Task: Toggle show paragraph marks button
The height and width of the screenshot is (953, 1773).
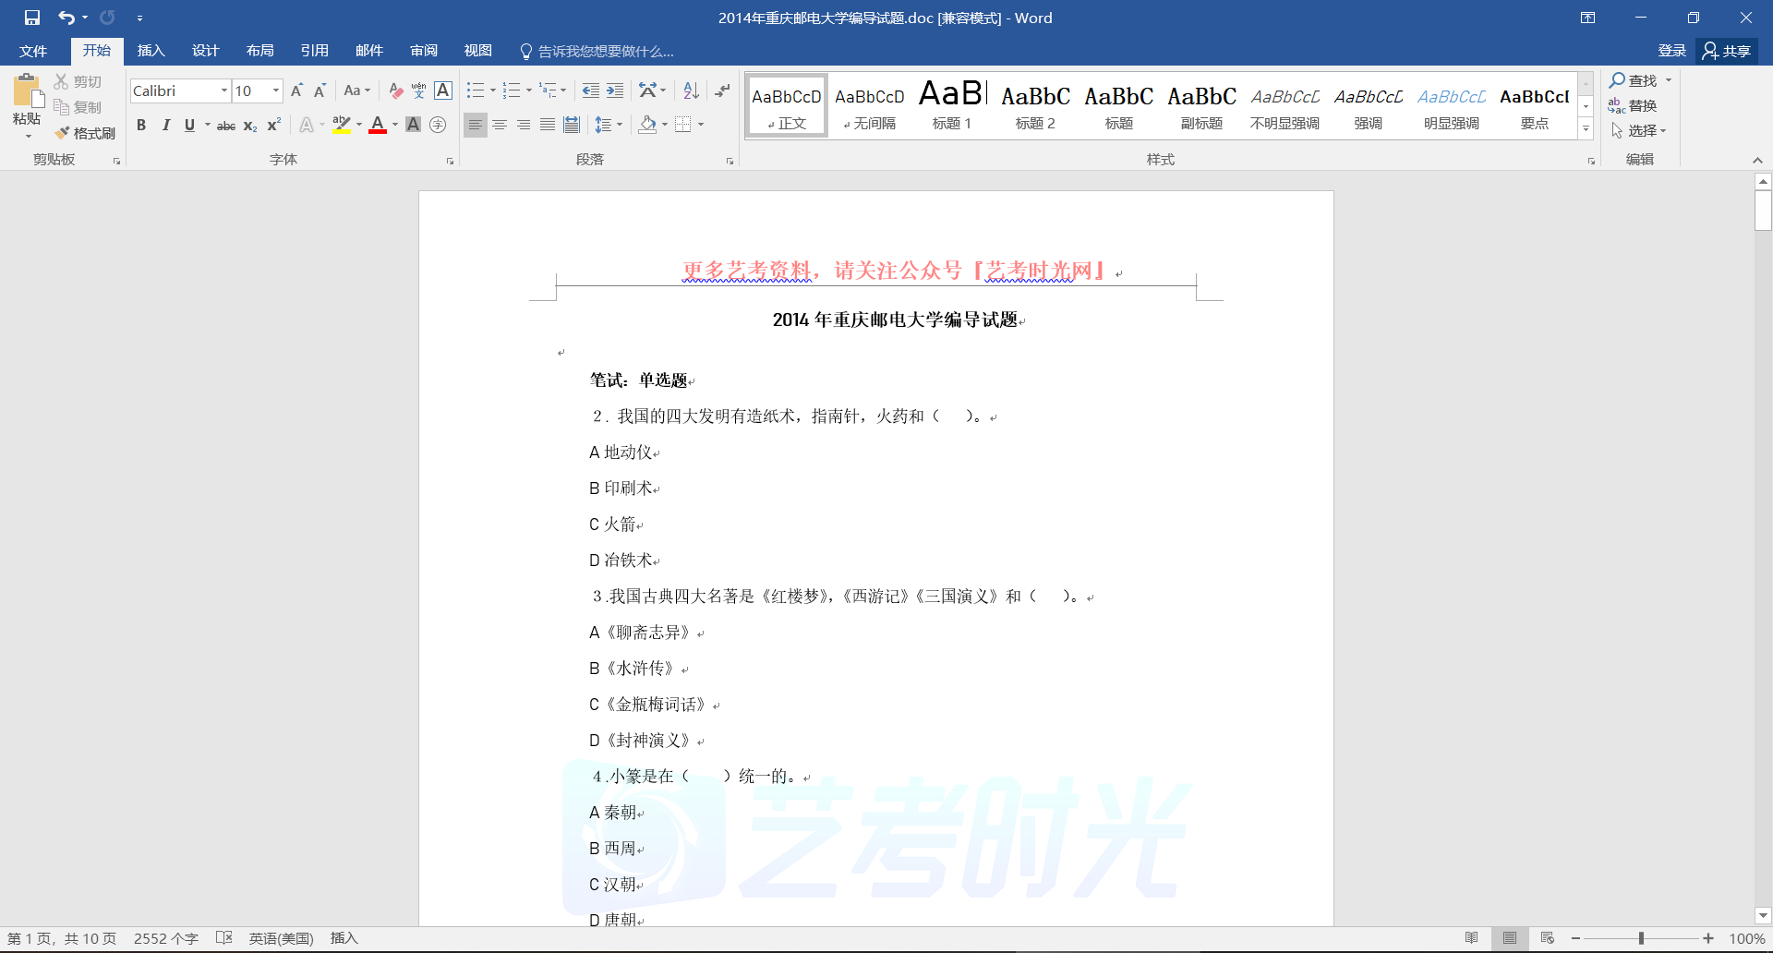Action: (722, 90)
